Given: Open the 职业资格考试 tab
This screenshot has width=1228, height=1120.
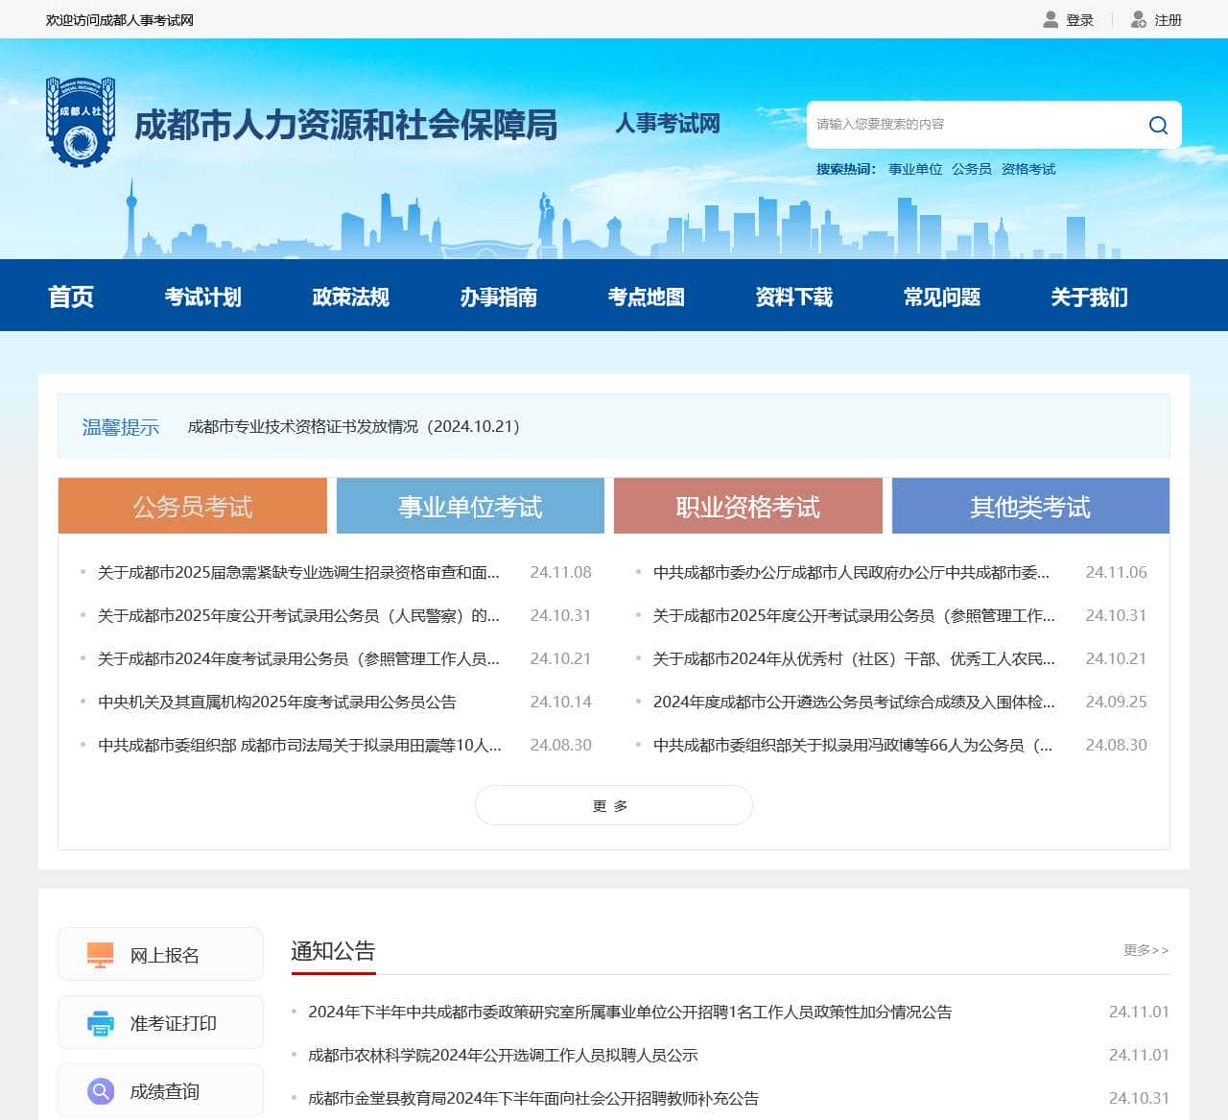Looking at the screenshot, I should click(747, 506).
